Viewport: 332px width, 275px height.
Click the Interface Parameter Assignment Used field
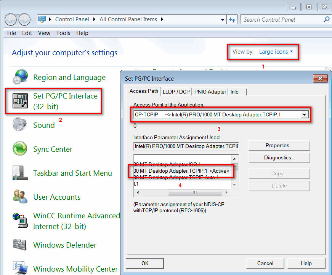click(x=186, y=146)
